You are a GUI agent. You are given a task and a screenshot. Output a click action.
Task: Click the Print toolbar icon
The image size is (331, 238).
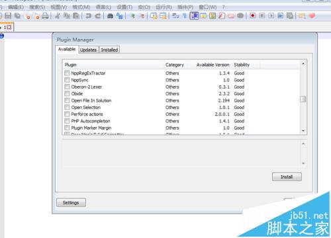click(45, 16)
